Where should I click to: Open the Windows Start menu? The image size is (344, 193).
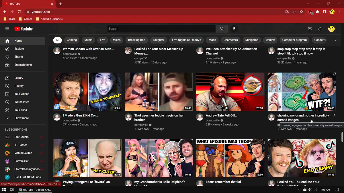(4, 190)
